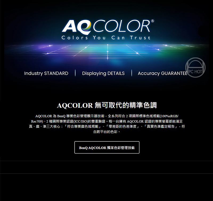Screen dimensions: 213x201
Task: Click the vertical light beam in grid center
Action: coord(108,52)
